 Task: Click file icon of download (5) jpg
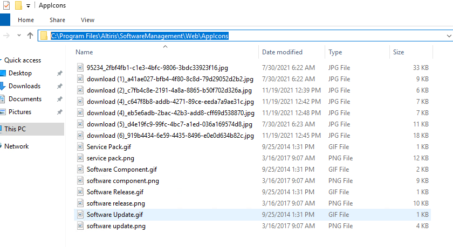[80, 124]
